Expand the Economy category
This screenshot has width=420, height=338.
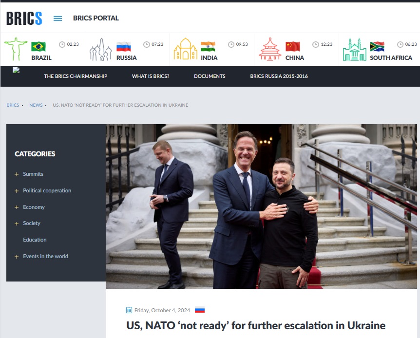pyautogui.click(x=17, y=207)
